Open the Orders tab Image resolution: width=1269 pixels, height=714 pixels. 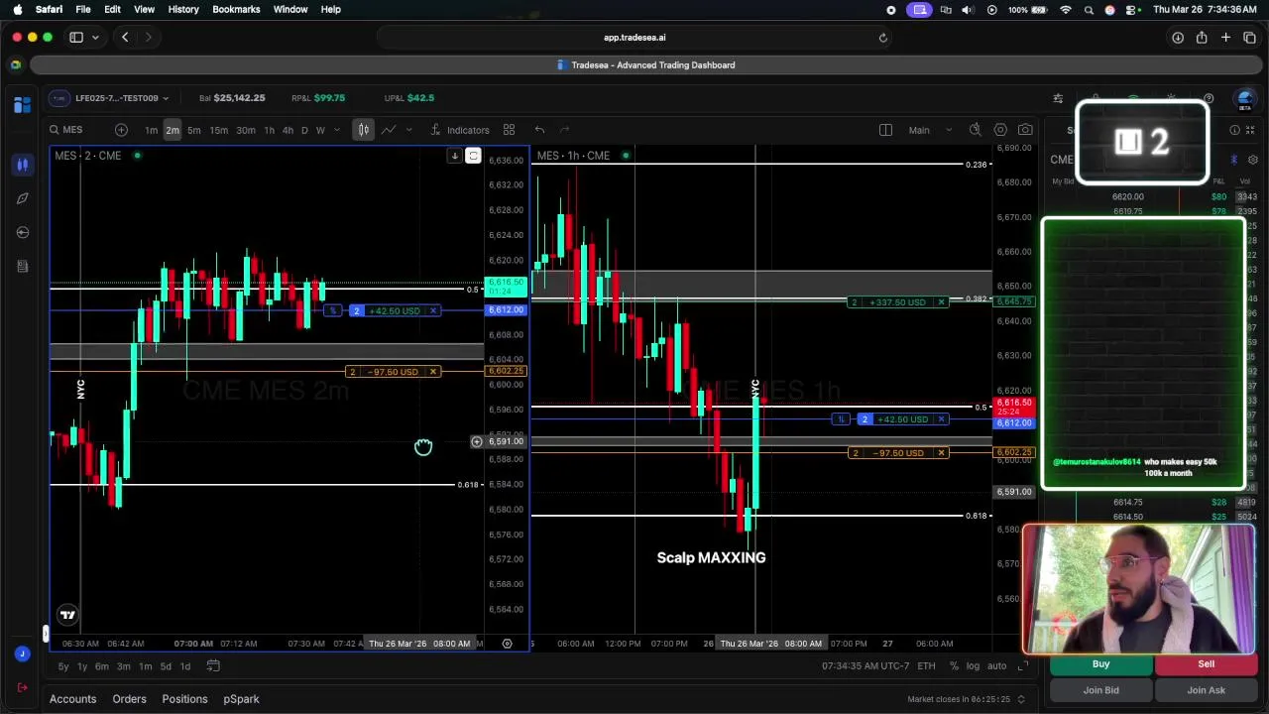[130, 699]
